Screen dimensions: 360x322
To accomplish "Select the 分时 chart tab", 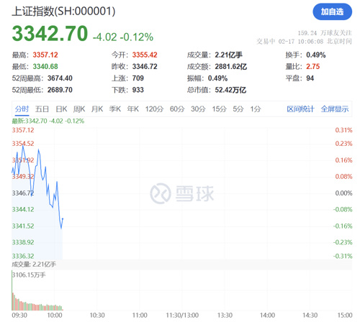I will [x=22, y=109].
